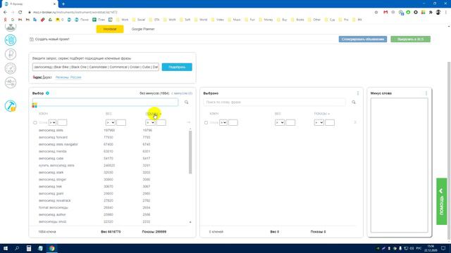Screen dimensions: 451x253
Task: Open the Google Drive bookmark icon
Action: (50, 20)
